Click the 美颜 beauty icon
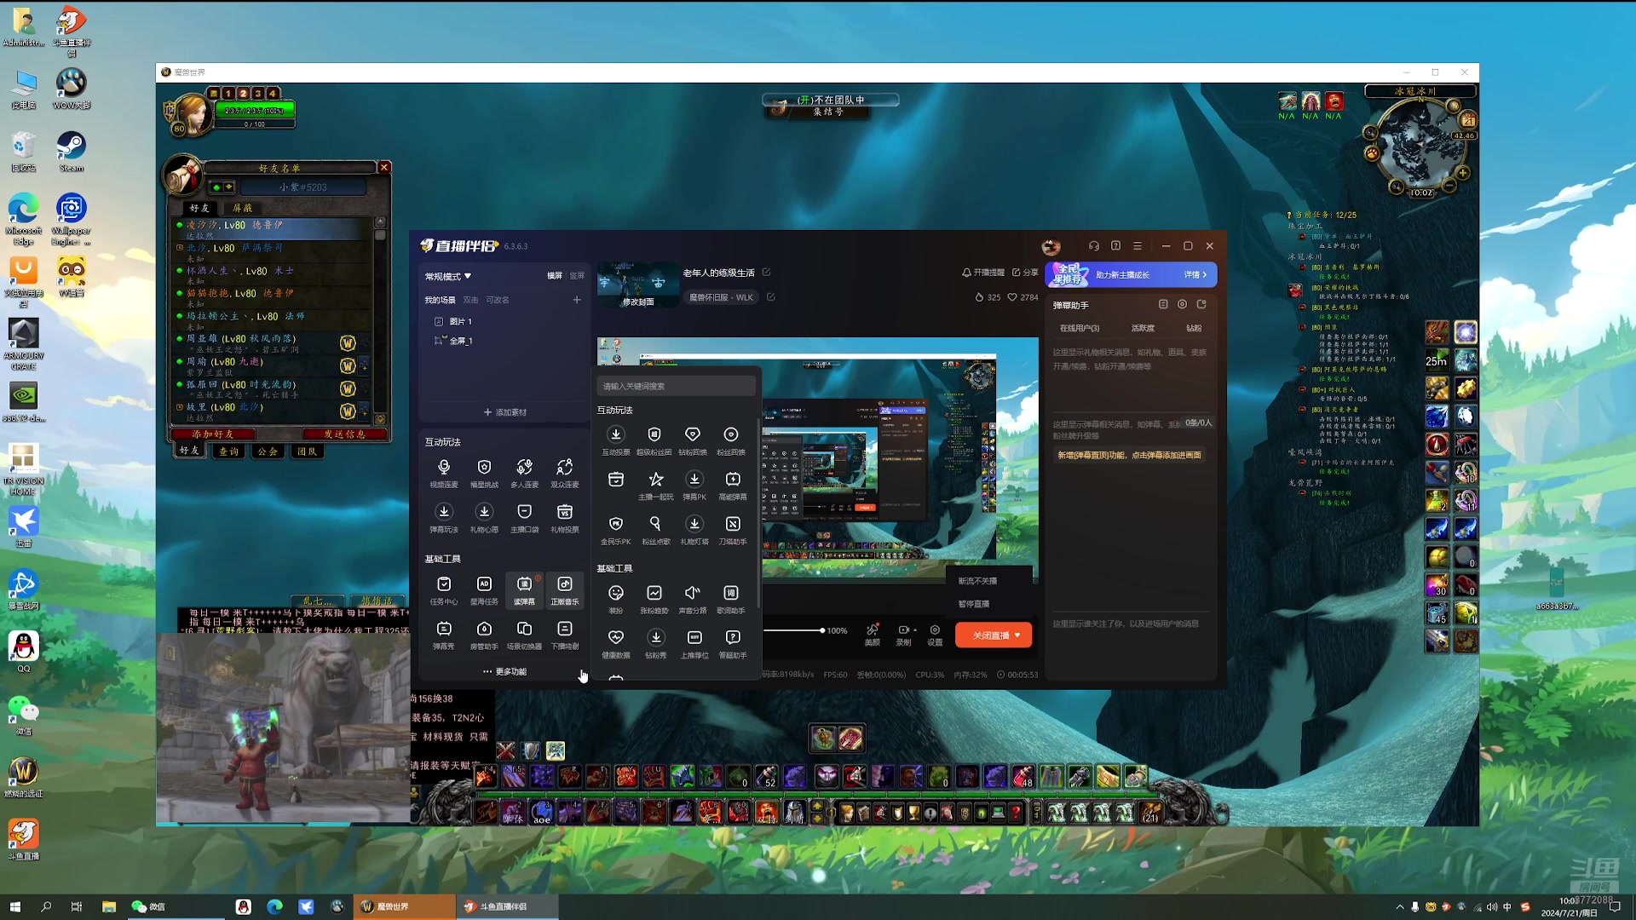The image size is (1636, 920). coord(873,635)
